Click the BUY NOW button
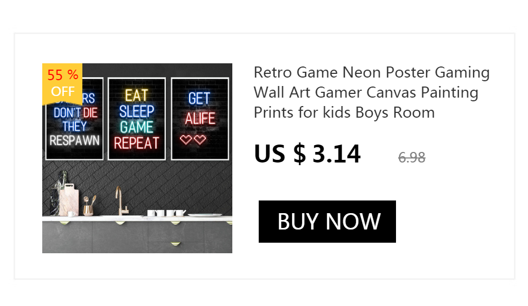Image resolution: width=528 pixels, height=306 pixels. tap(327, 222)
